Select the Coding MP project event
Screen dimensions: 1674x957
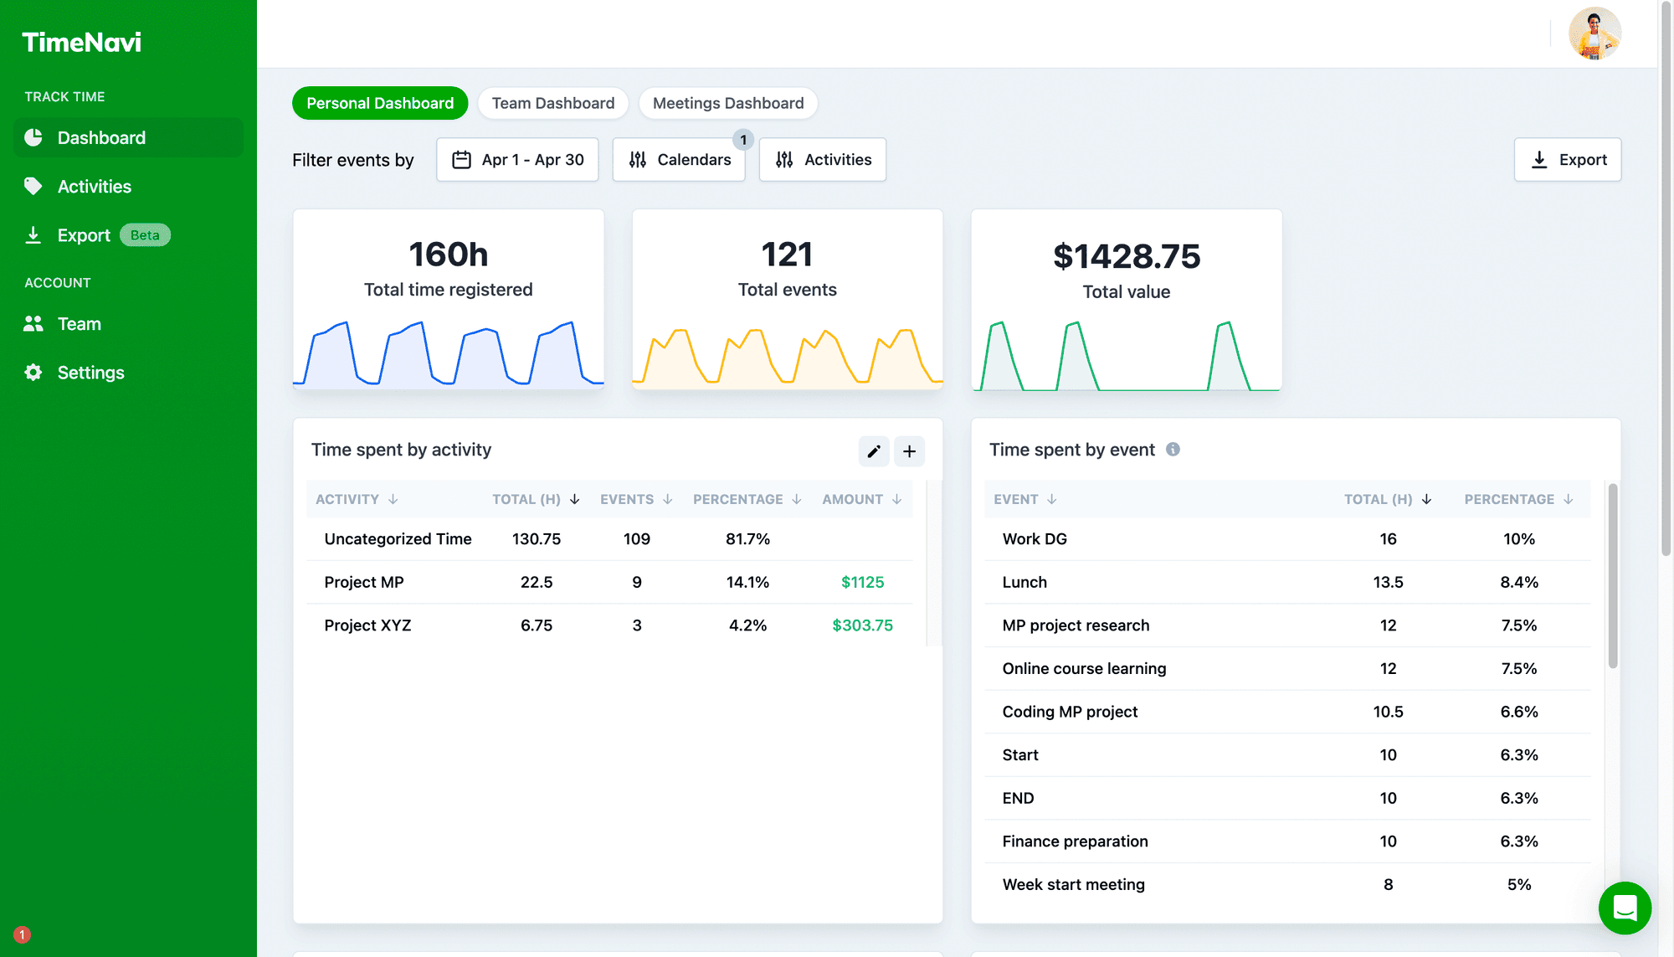click(1287, 712)
